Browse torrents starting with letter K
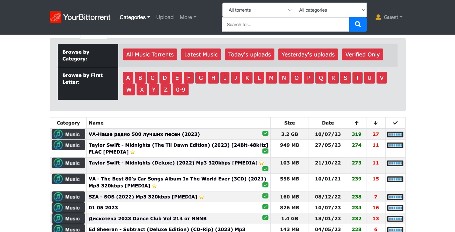The image size is (455, 232). 247,78
